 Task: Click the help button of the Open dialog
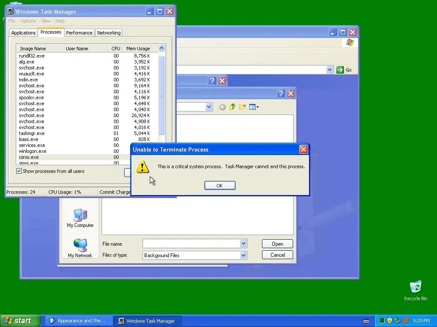(281, 93)
